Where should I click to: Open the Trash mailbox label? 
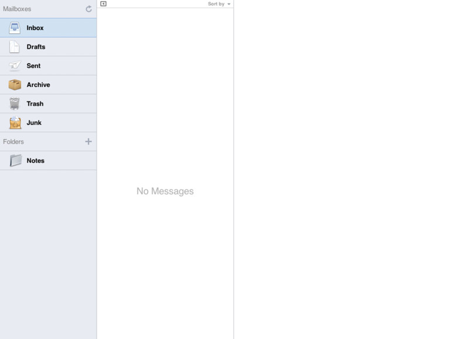(35, 104)
